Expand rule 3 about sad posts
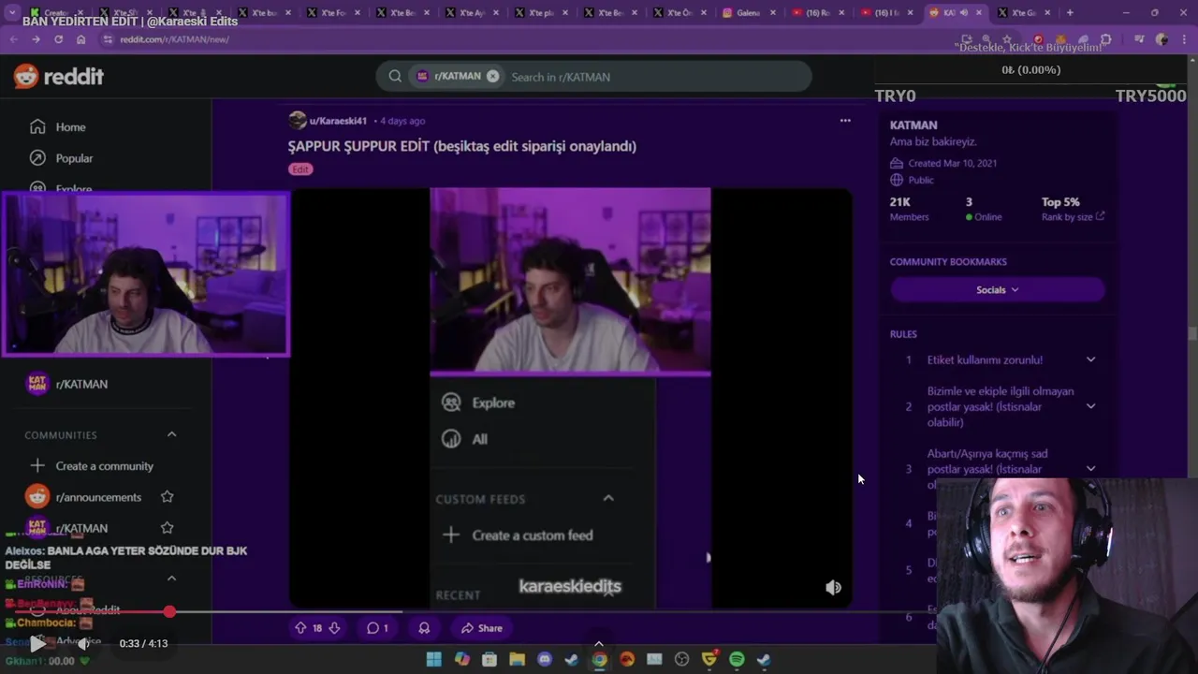Image resolution: width=1198 pixels, height=674 pixels. (1090, 469)
